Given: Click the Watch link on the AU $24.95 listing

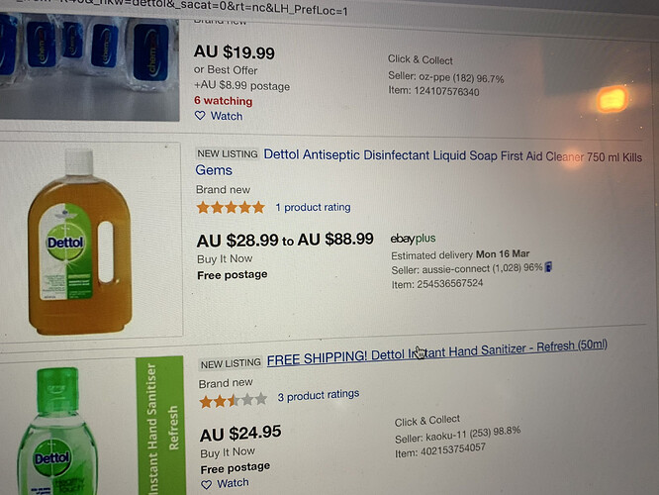Looking at the screenshot, I should click(233, 483).
